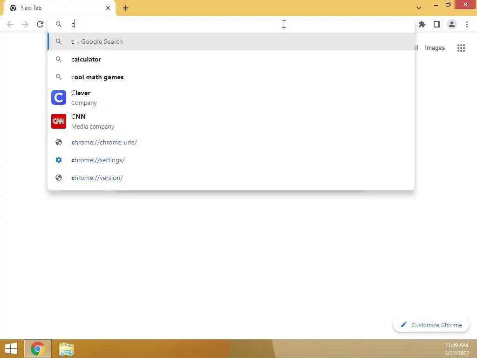
Task: Open the Windows Start button
Action: (11, 349)
